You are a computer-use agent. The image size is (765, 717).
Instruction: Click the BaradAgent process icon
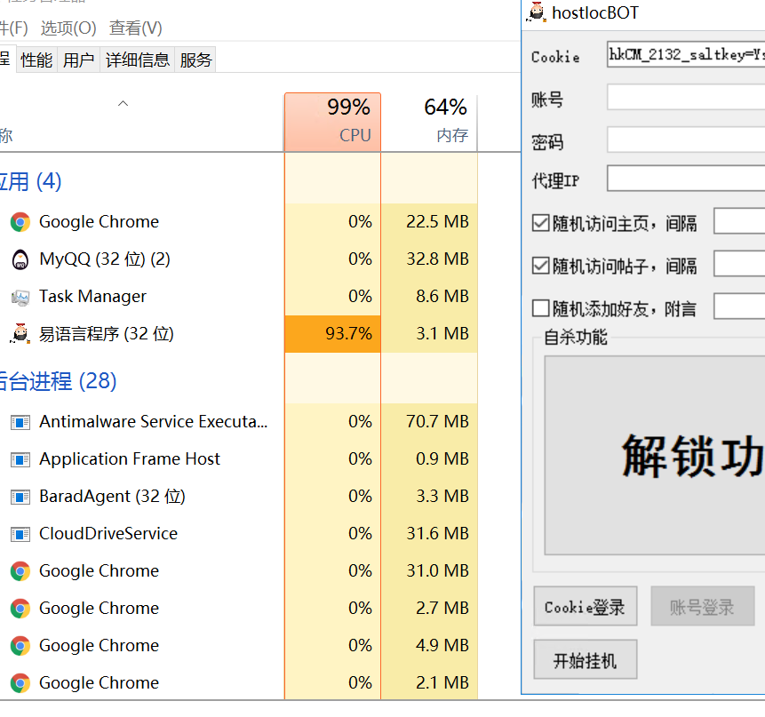pos(20,497)
